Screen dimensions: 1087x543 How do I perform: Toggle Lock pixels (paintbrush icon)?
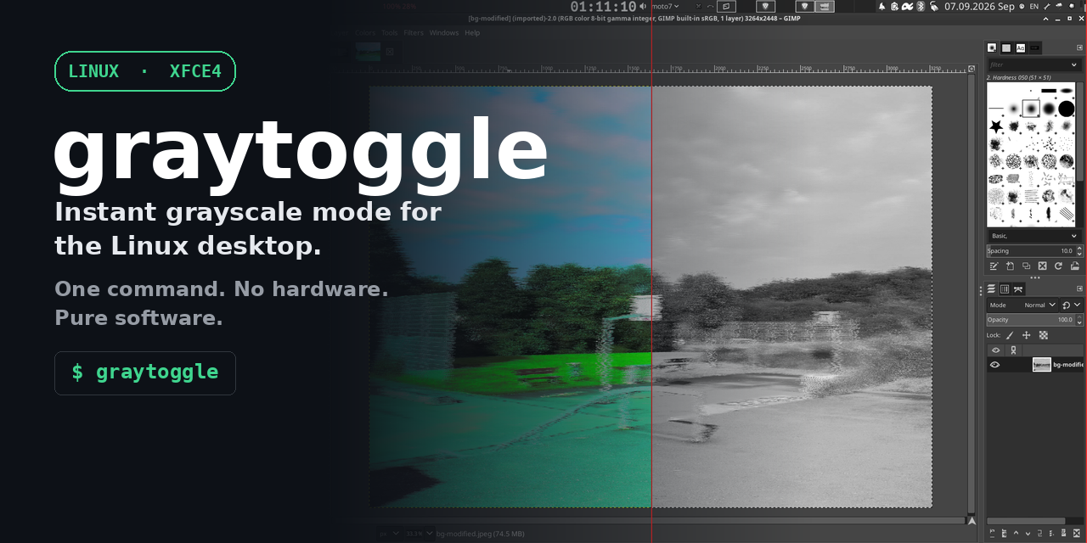1010,335
